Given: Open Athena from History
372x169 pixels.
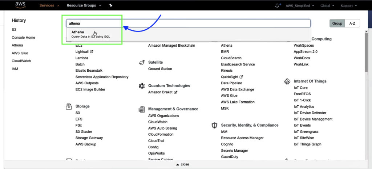Looking at the screenshot, I should click(17, 45).
